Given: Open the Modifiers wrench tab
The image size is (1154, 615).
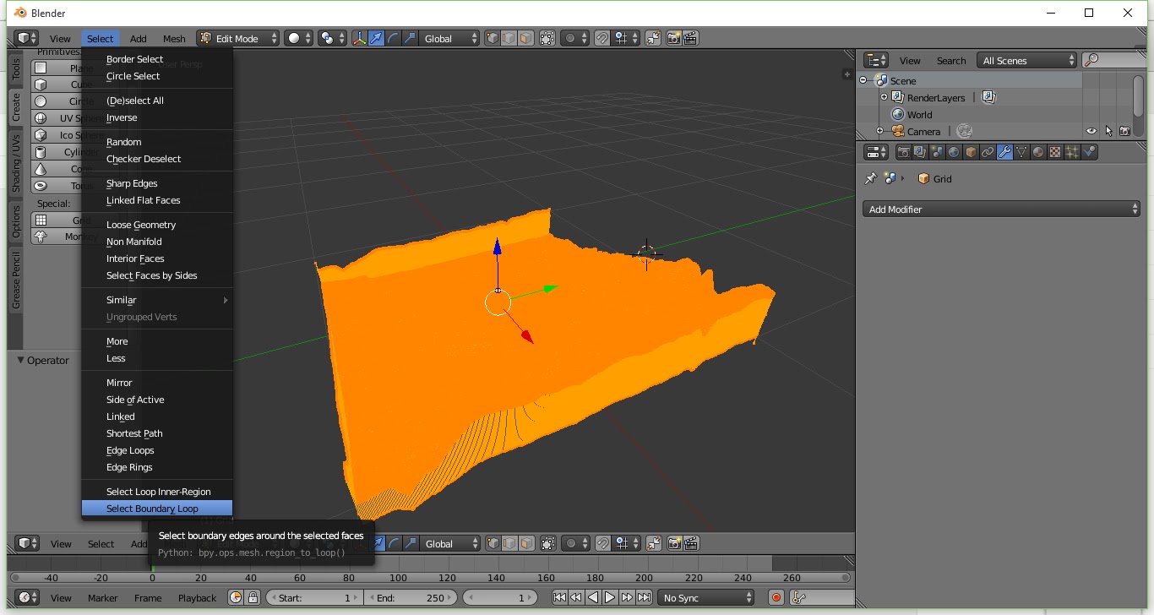Looking at the screenshot, I should point(1004,152).
